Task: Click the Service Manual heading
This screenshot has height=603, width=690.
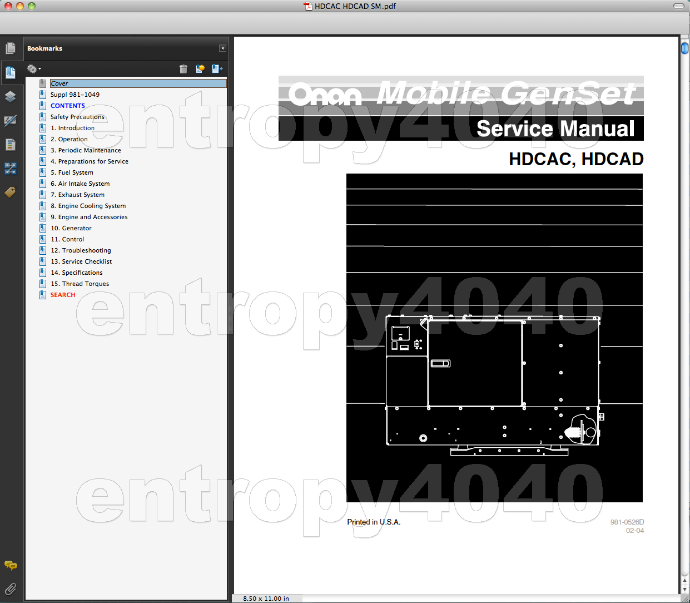Action: tap(555, 128)
